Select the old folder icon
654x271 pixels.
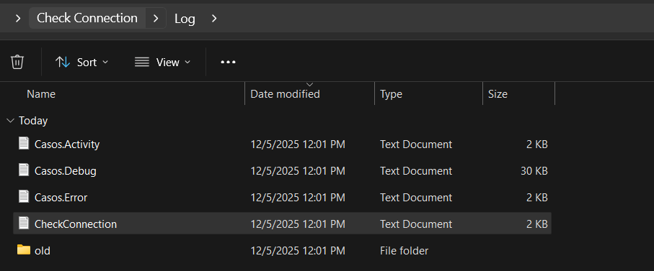pos(24,250)
